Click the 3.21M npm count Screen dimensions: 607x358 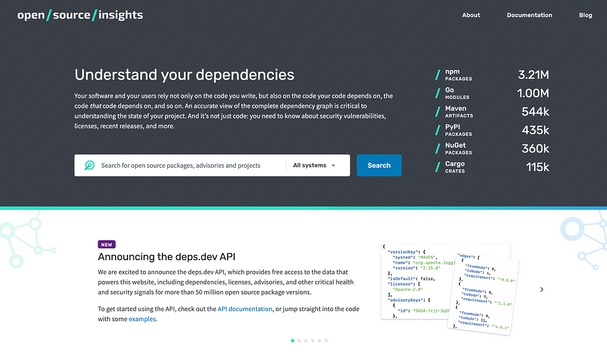533,75
